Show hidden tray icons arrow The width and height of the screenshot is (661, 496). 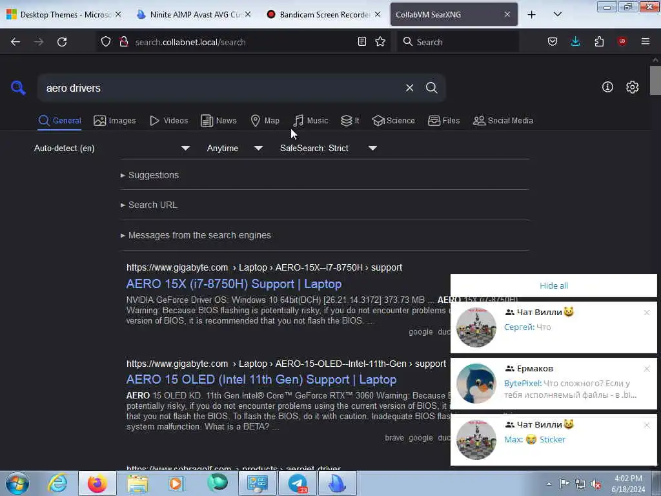[x=549, y=484]
